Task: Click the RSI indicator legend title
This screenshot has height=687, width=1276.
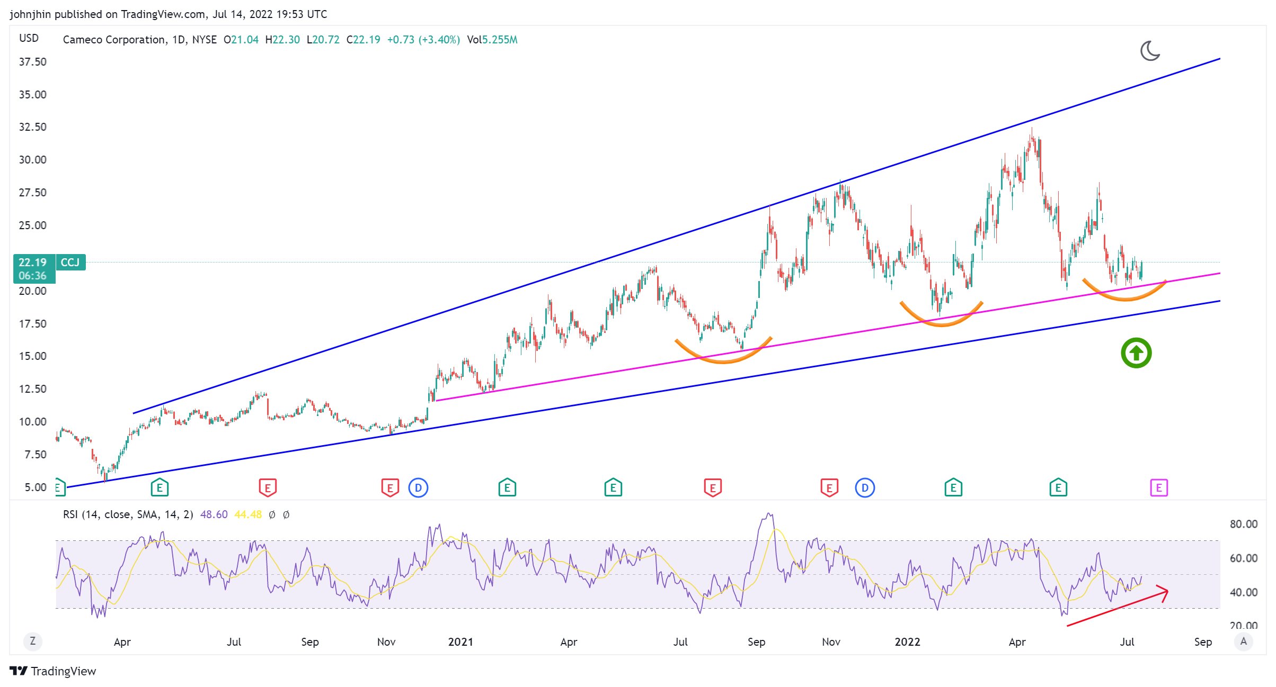Action: [x=128, y=514]
